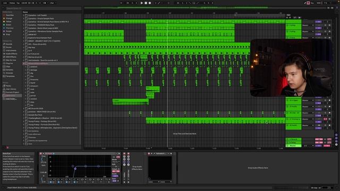Select the B Delay return track
Viewport: 340px width, 191px height.
click(x=293, y=143)
